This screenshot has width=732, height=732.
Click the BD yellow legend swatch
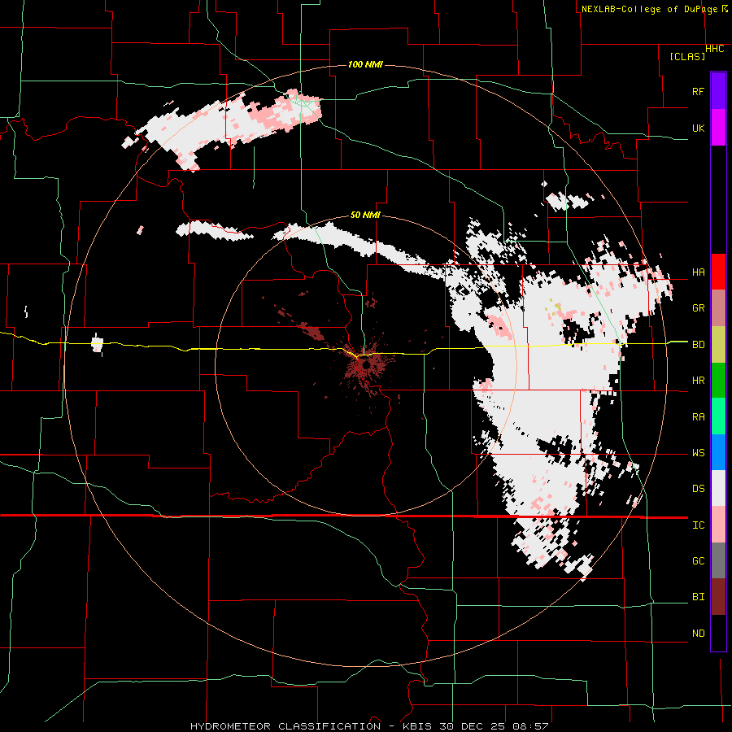click(x=718, y=344)
